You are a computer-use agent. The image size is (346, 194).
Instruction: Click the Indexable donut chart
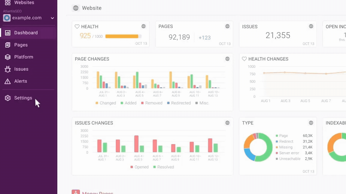pos(337,147)
